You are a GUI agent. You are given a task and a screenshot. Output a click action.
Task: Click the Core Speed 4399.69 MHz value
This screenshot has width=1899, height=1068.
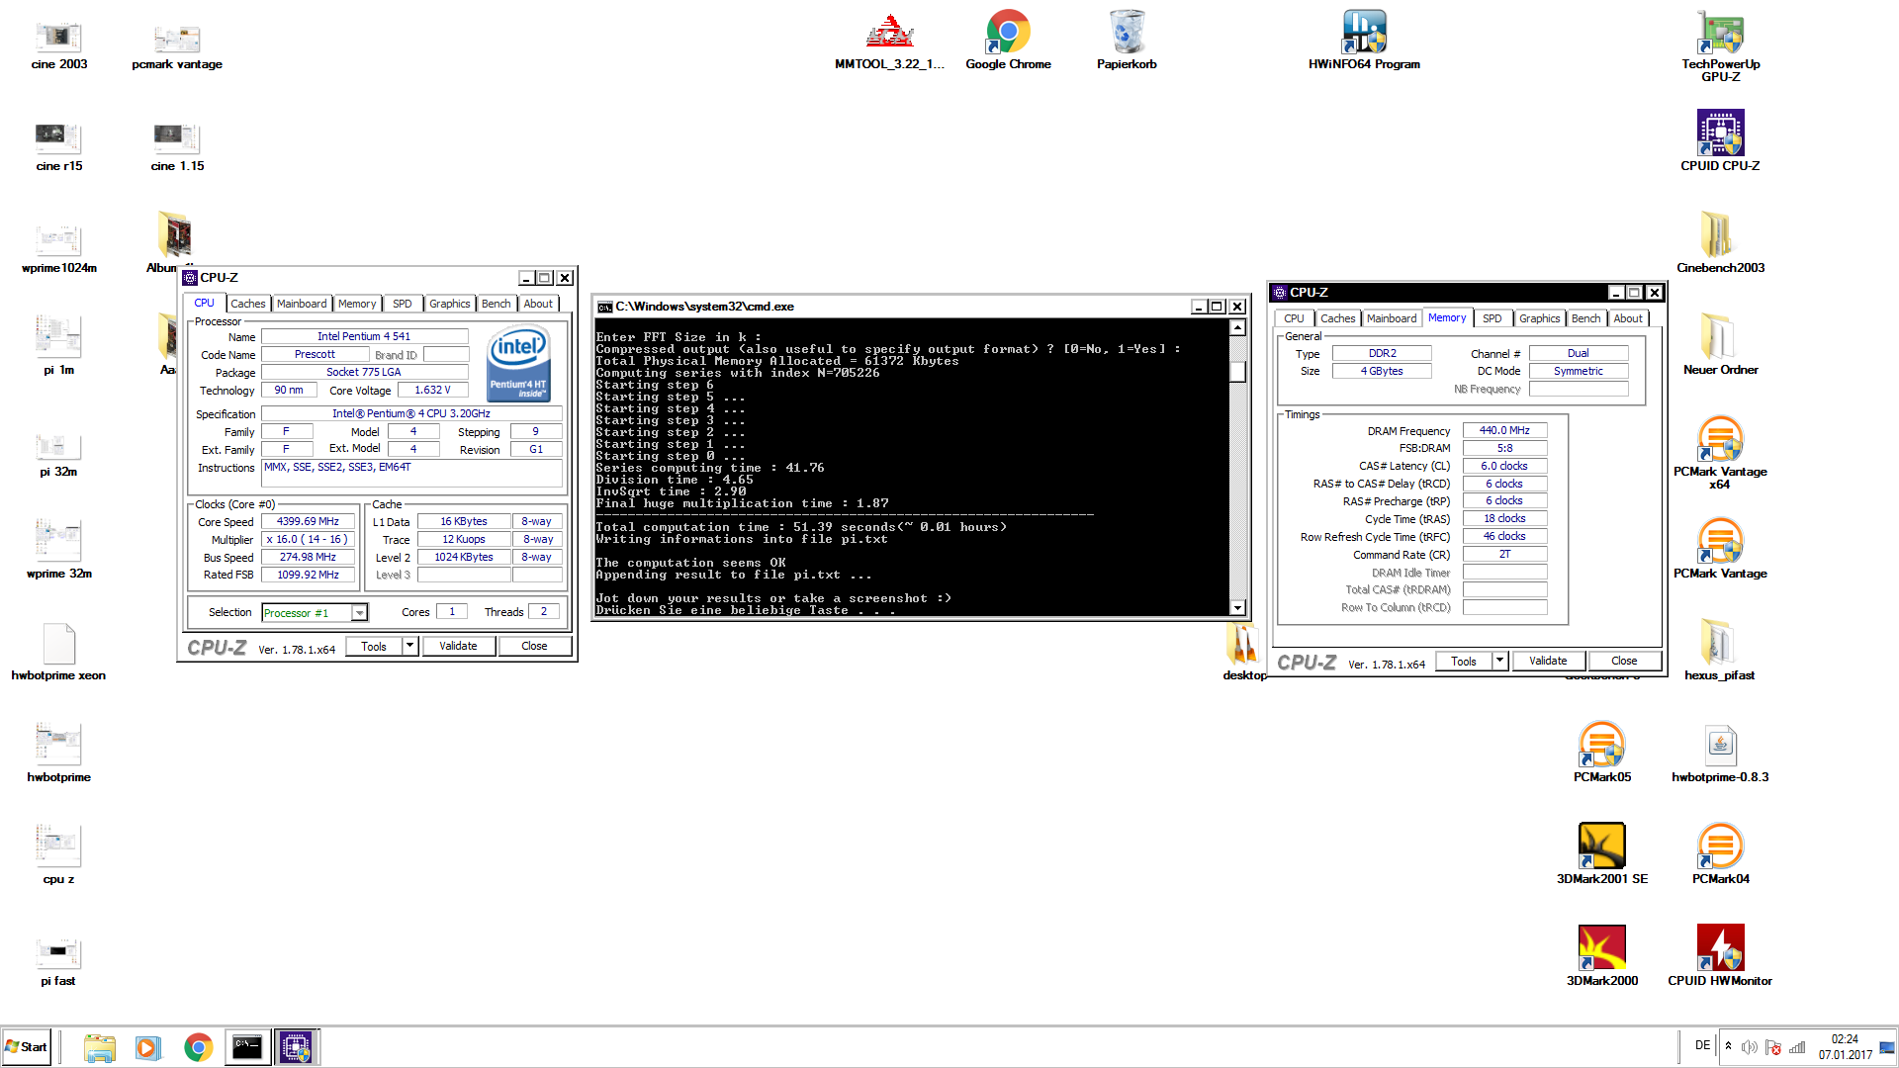308,521
